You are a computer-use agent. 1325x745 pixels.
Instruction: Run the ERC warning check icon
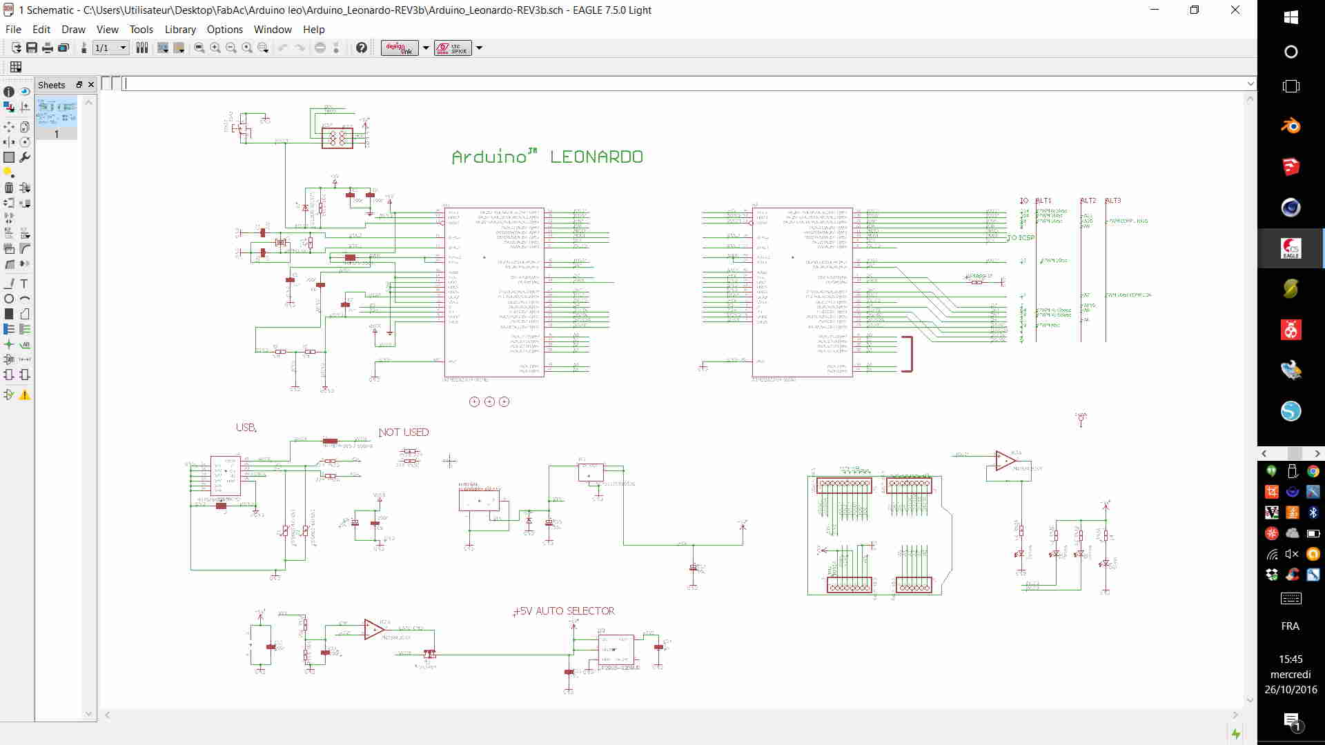pyautogui.click(x=25, y=395)
